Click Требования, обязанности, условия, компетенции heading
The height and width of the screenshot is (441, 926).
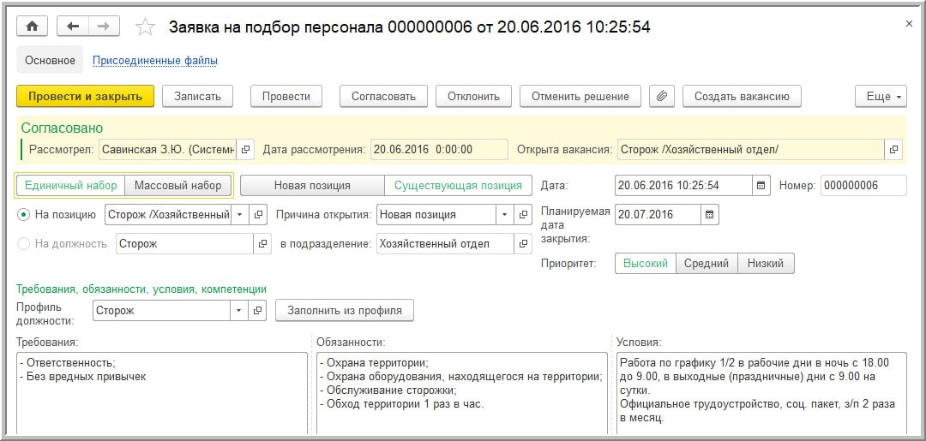click(141, 289)
